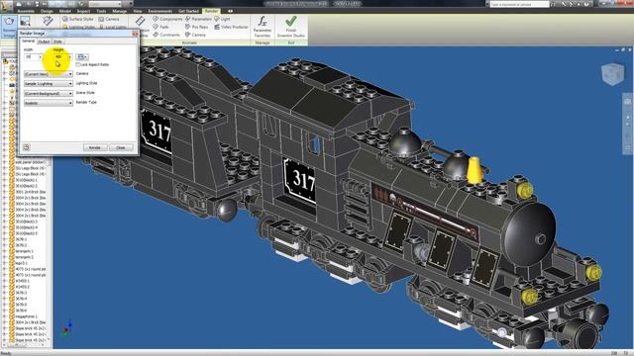Select 3676:5 in the browser tree
The image size is (634, 356).
tap(22, 305)
